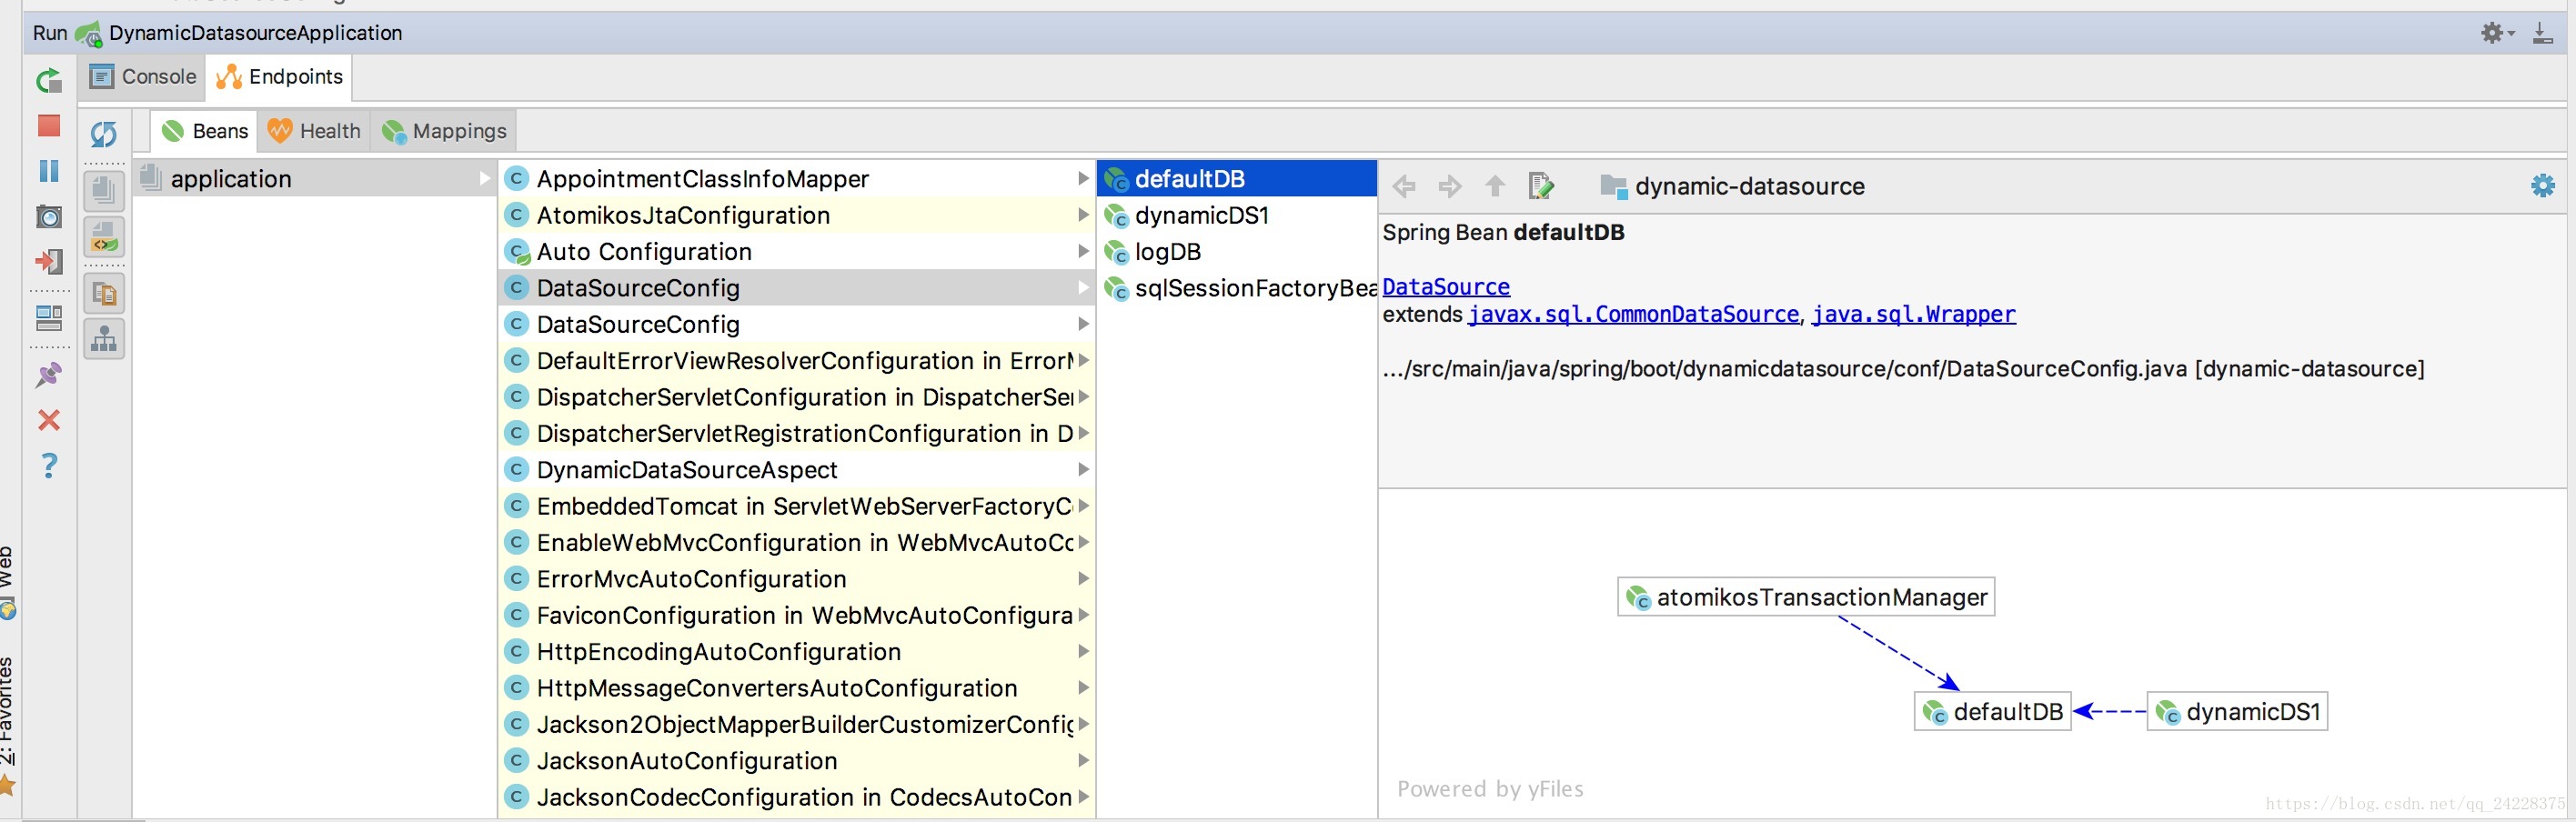This screenshot has width=2576, height=822.
Task: Click the Pin tab icon
Action: click(x=49, y=375)
